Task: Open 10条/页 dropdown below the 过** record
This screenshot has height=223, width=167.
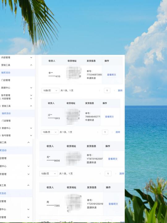Action: click(x=49, y=132)
